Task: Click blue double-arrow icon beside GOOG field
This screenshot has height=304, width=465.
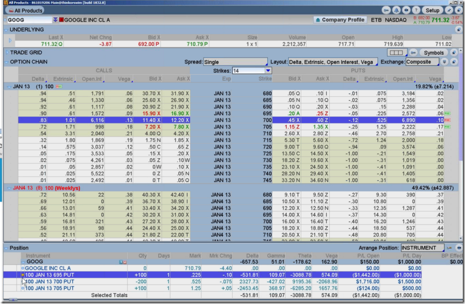Action: click(x=55, y=20)
